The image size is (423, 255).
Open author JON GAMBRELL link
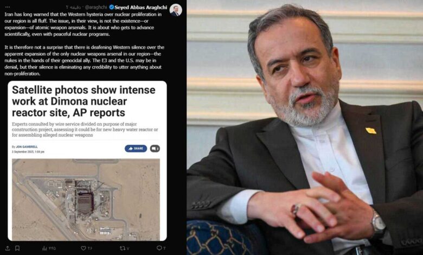coord(27,147)
